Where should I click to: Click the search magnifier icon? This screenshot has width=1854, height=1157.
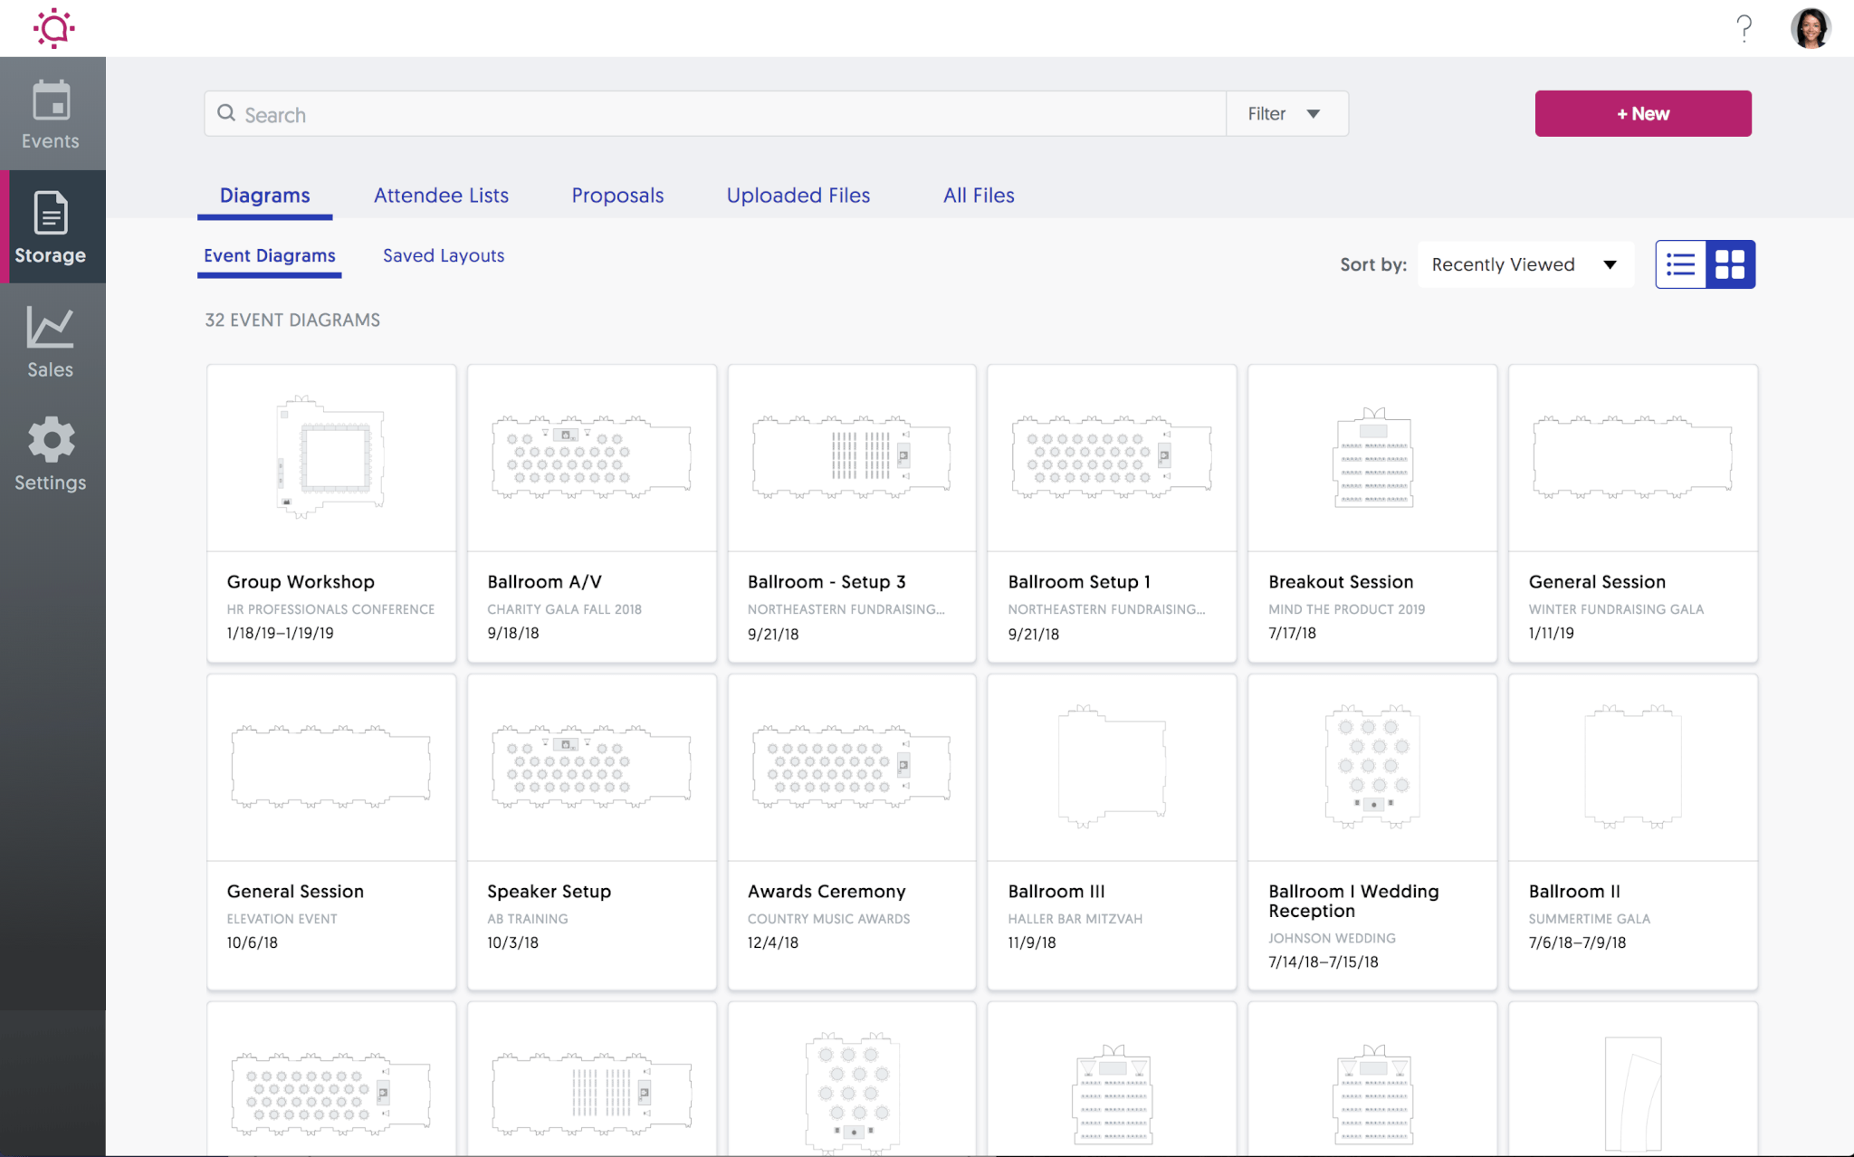(227, 113)
